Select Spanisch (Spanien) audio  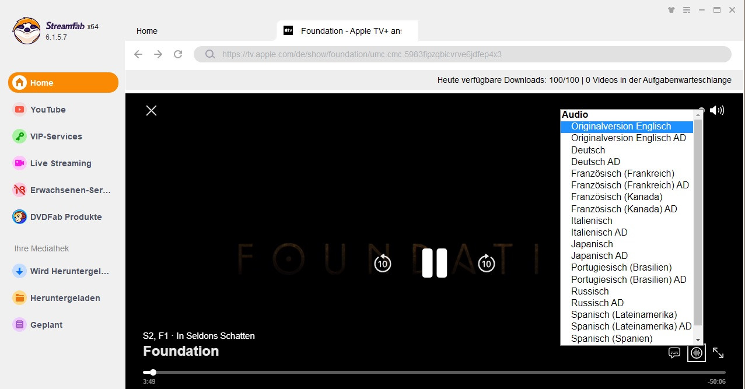tap(627, 338)
